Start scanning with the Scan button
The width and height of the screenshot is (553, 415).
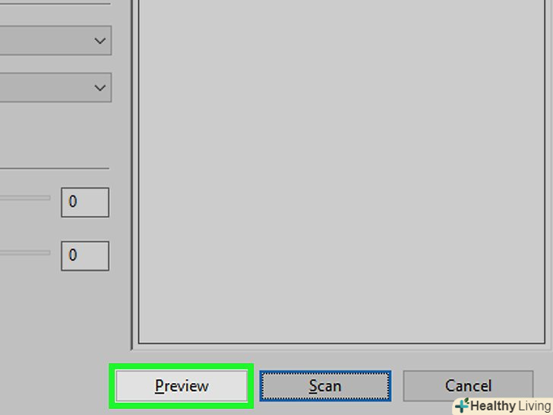[325, 385]
